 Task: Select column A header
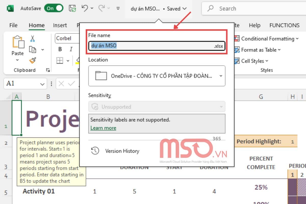coord(17,96)
